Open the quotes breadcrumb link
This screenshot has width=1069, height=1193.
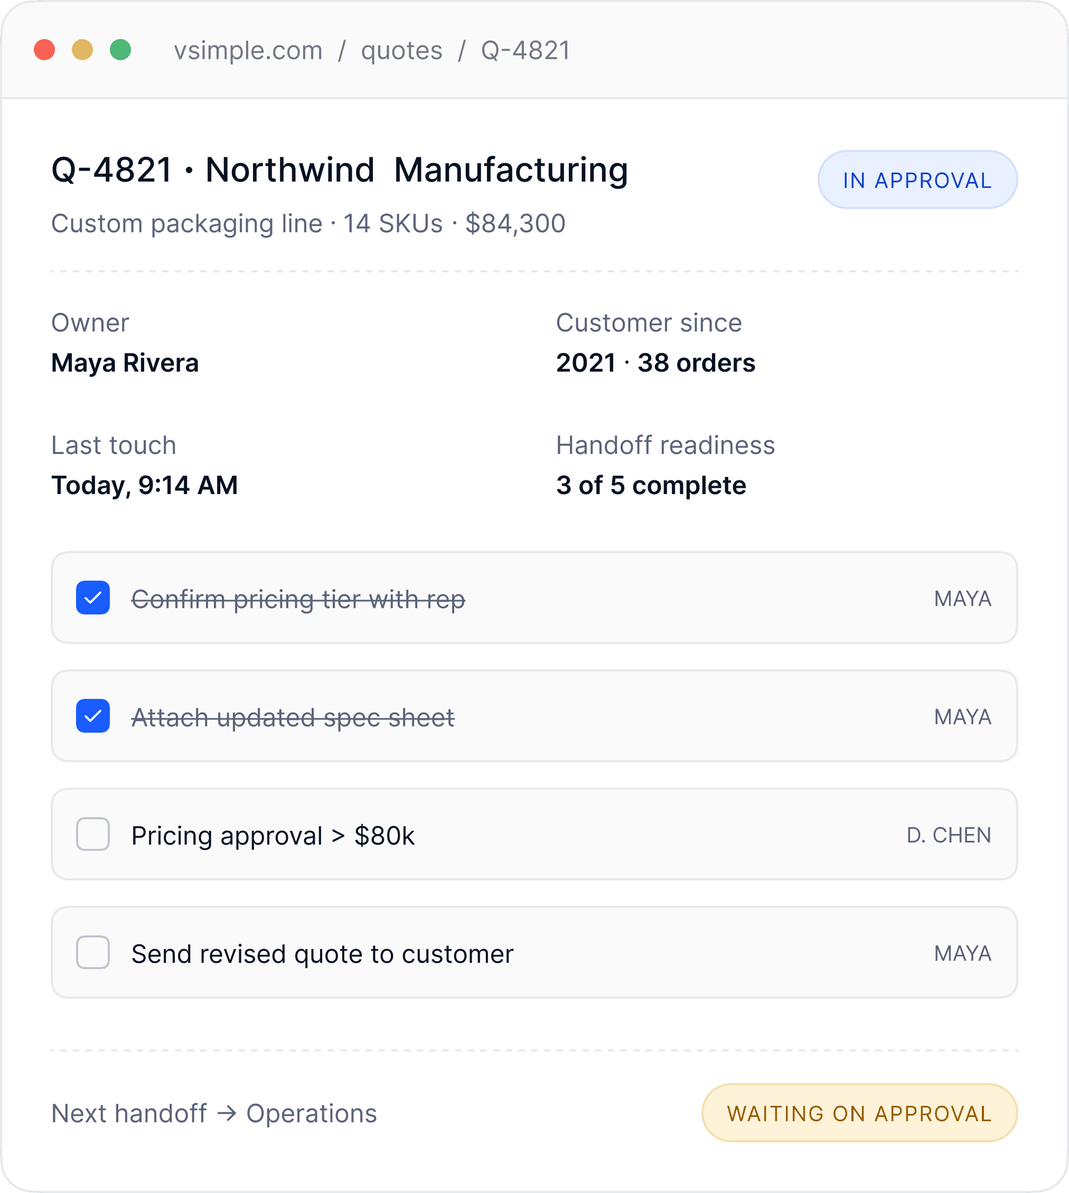tap(401, 51)
